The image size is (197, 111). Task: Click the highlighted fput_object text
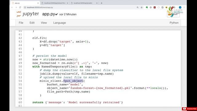pos(73,81)
